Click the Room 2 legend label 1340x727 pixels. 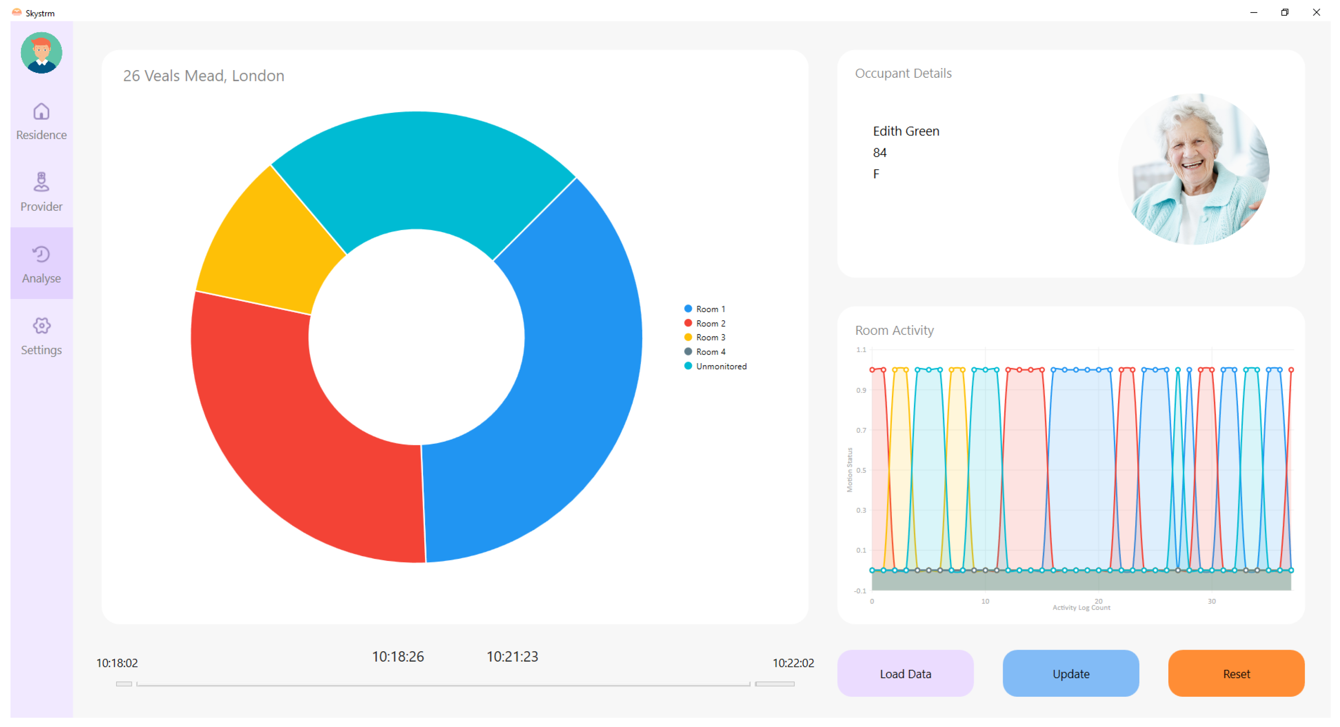(711, 324)
